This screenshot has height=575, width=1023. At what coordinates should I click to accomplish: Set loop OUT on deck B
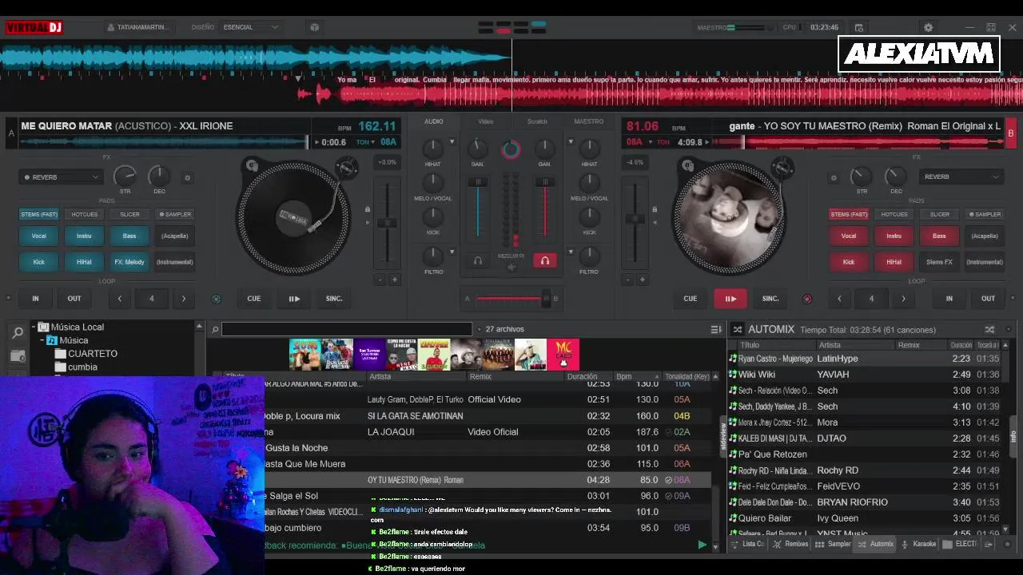[x=989, y=299]
